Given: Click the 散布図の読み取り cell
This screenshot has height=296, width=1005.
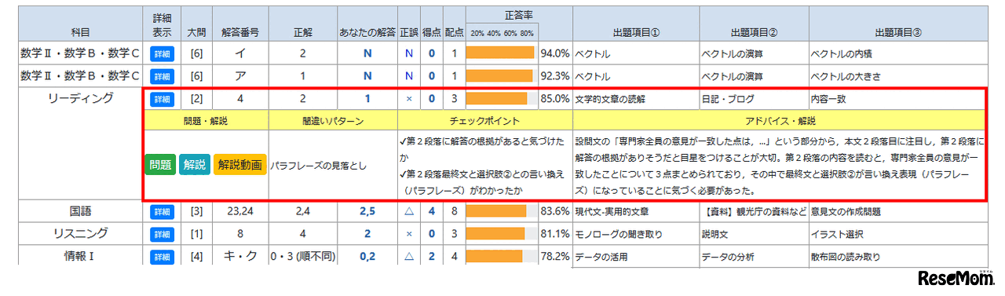Looking at the screenshot, I should tap(897, 256).
